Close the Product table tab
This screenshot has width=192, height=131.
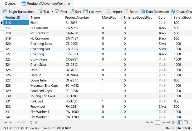pos(69,4)
